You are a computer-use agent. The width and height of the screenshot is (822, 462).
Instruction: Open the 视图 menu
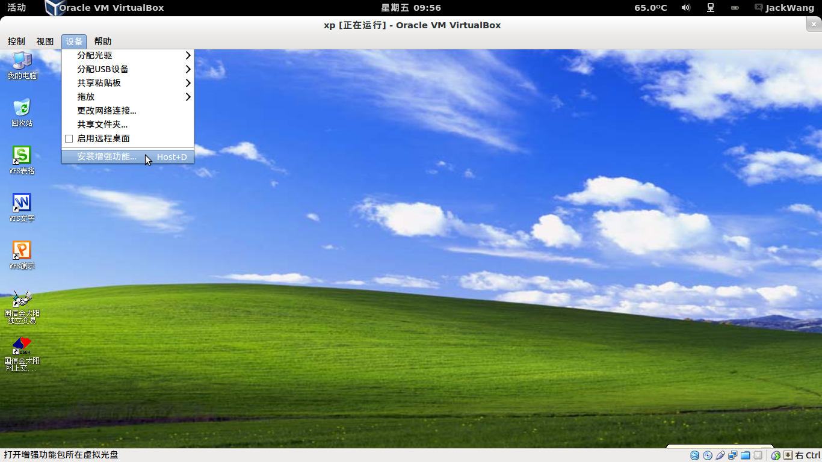(45, 42)
